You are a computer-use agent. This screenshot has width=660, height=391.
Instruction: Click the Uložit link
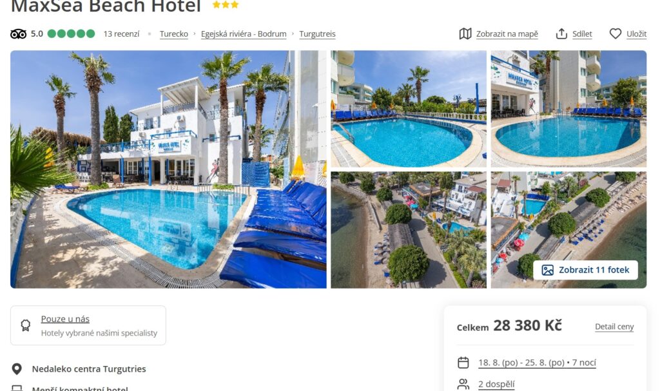tap(636, 33)
